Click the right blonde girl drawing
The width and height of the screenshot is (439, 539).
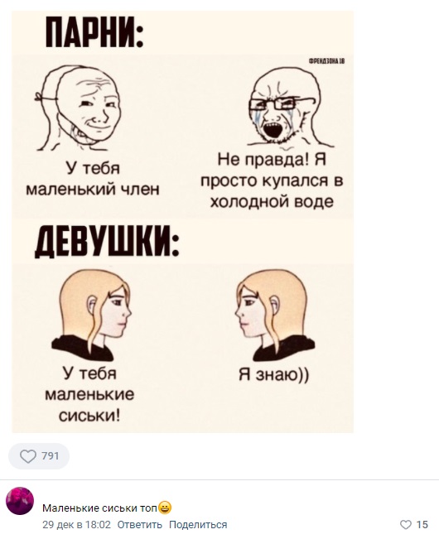click(x=274, y=315)
